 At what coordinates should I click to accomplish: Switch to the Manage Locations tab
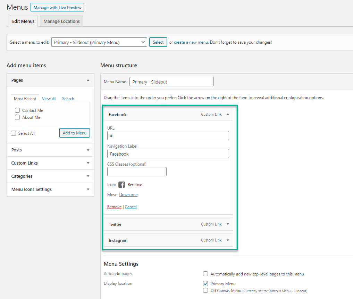62,21
